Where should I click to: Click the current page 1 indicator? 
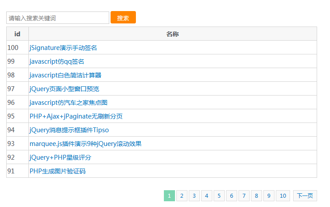click(169, 196)
